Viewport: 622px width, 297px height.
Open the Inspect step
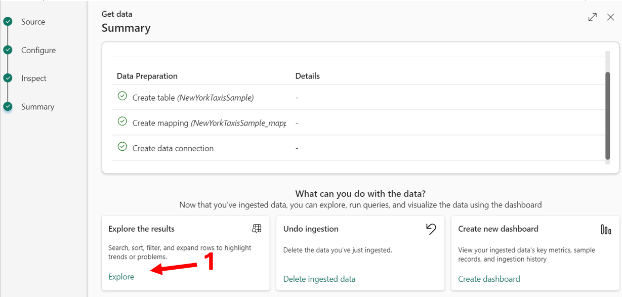(34, 78)
